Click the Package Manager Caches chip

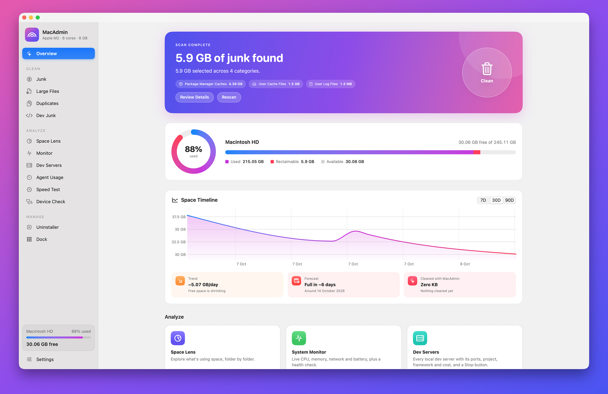211,84
